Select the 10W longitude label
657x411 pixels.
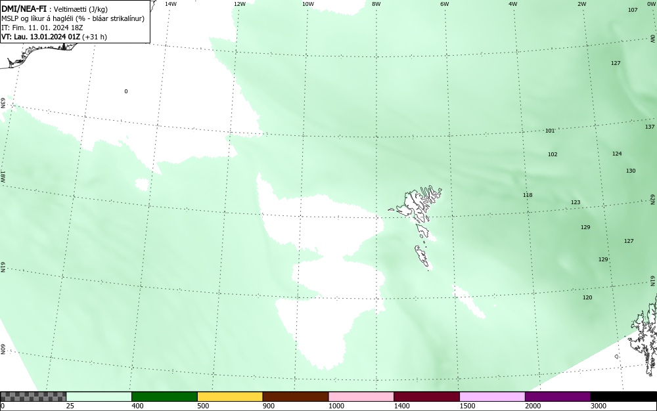pyautogui.click(x=308, y=4)
